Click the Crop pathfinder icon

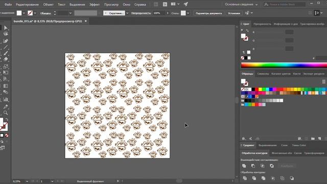273,178
